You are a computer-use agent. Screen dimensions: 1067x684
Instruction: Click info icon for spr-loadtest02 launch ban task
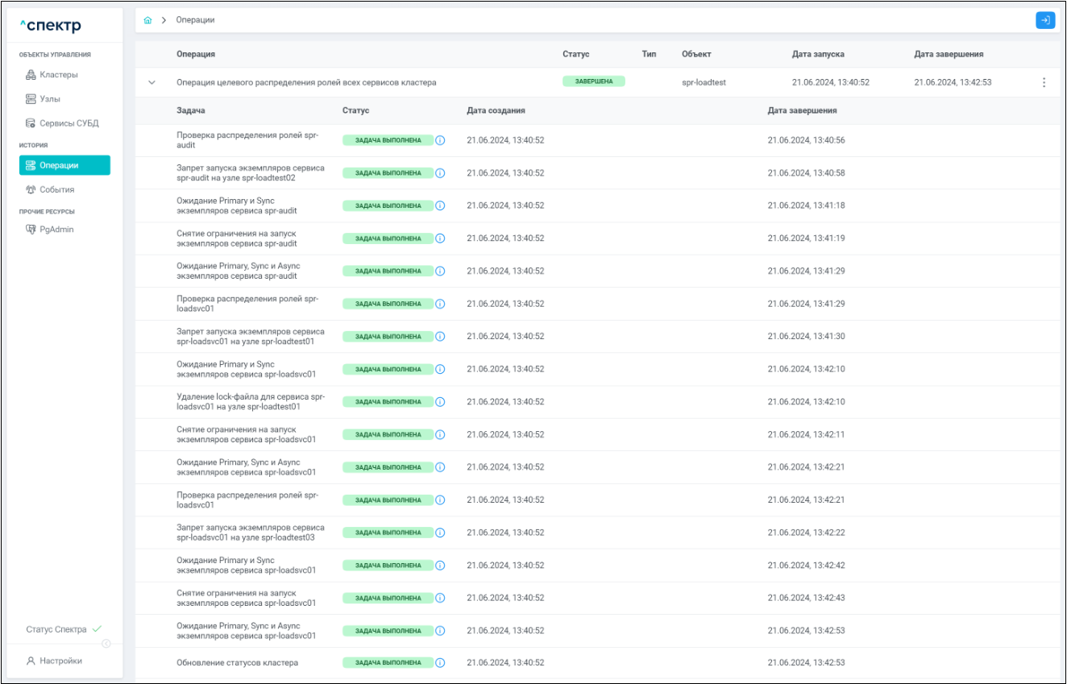click(x=440, y=173)
